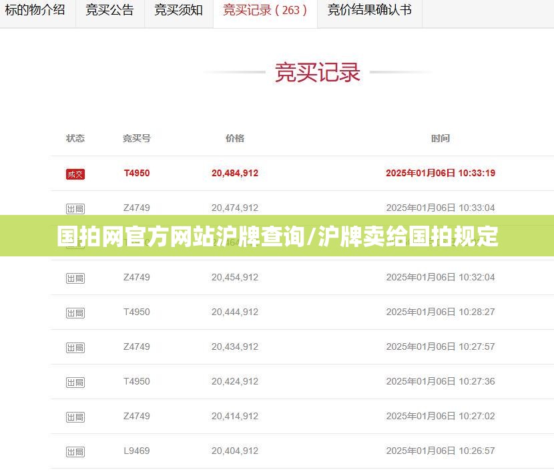554x472 pixels.
Task: Click the 出局 badge in the 20,414,912 row
Action: click(75, 417)
